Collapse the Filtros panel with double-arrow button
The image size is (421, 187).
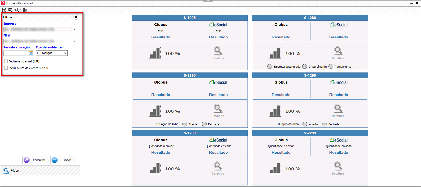76,17
